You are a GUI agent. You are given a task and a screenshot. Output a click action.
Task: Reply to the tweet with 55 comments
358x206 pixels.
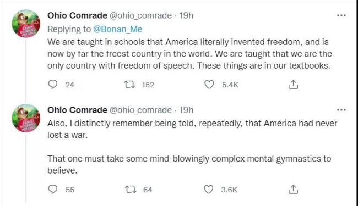[53, 189]
